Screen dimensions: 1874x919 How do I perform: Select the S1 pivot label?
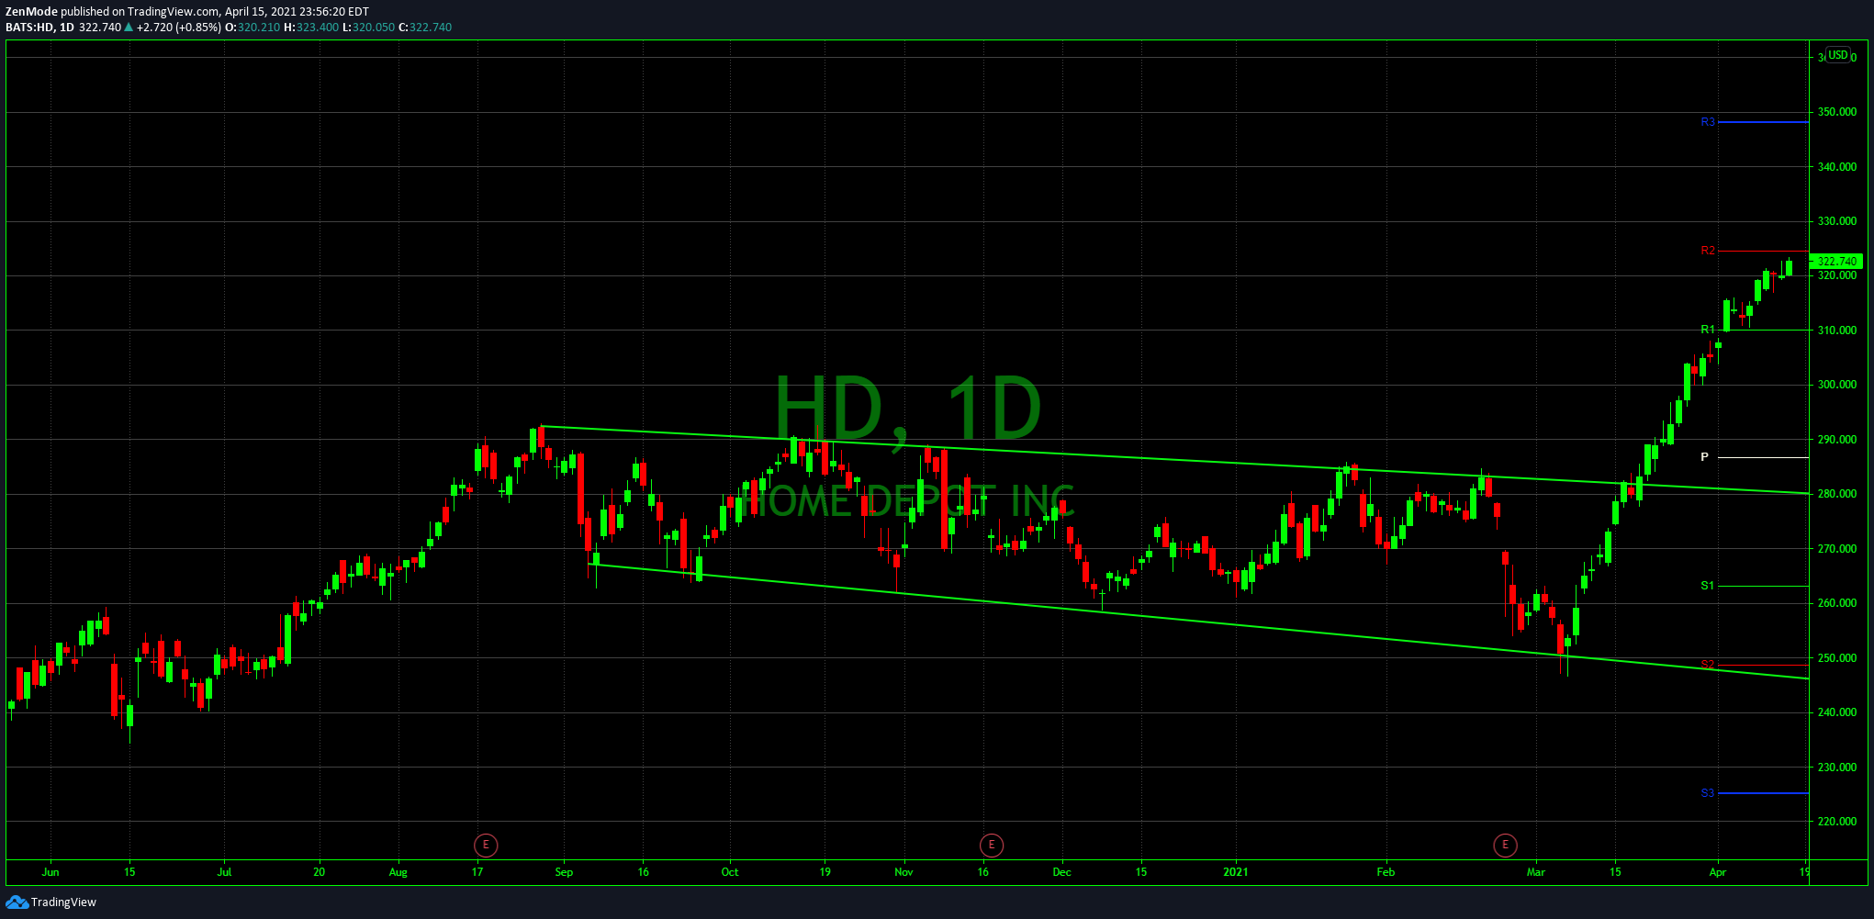tap(1708, 586)
